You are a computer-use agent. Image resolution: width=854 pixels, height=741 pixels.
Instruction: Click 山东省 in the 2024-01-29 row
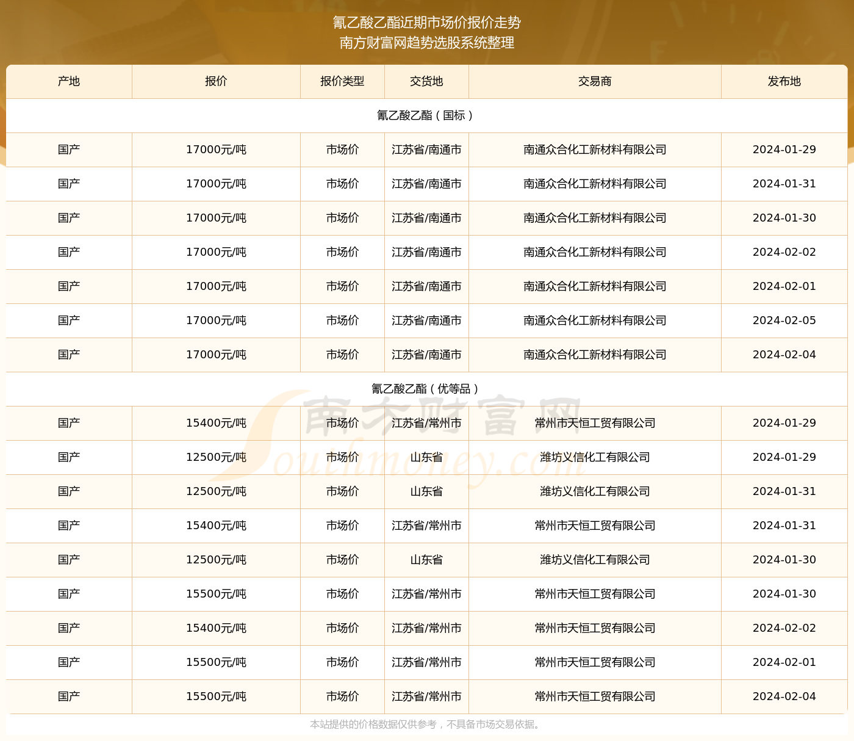[426, 457]
